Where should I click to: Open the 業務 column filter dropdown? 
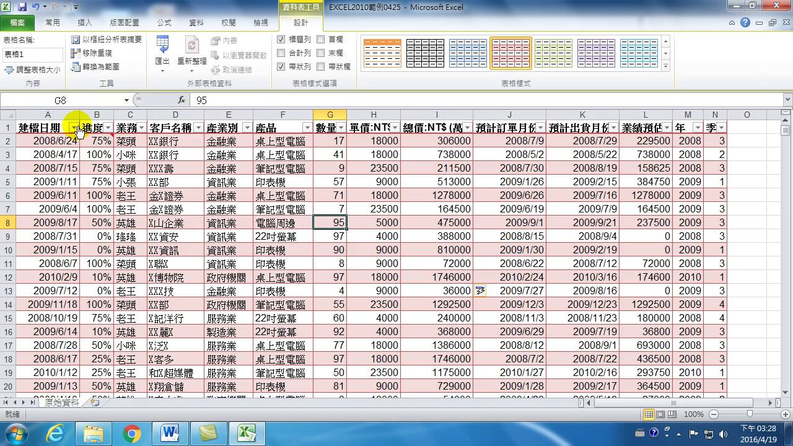click(141, 128)
